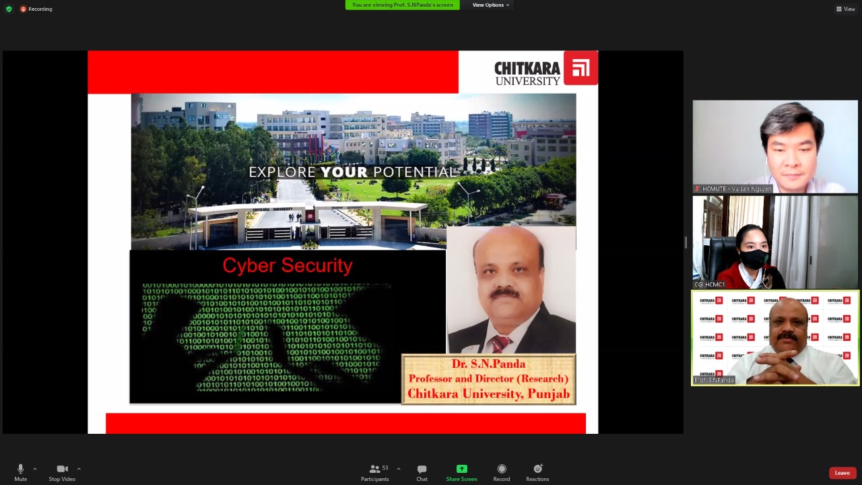This screenshot has width=862, height=485.
Task: Open the Chat panel
Action: point(422,472)
